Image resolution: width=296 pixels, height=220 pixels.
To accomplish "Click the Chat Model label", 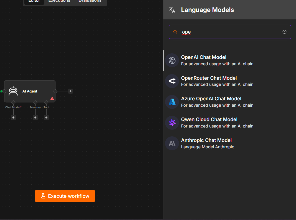I will click(x=13, y=107).
